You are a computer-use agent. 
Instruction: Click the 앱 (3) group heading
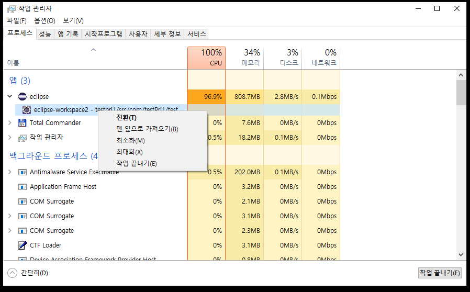20,81
